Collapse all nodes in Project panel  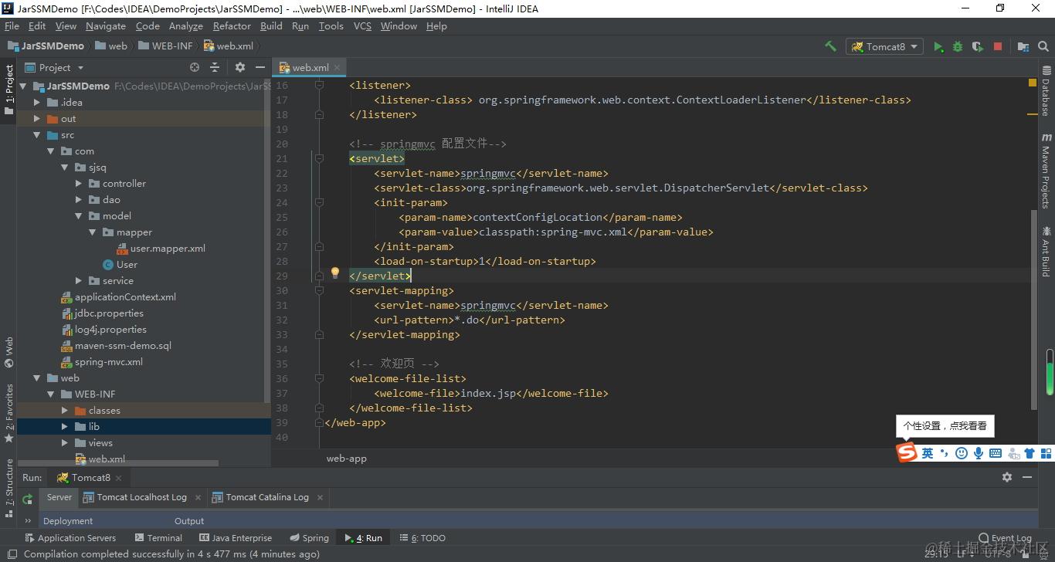215,67
